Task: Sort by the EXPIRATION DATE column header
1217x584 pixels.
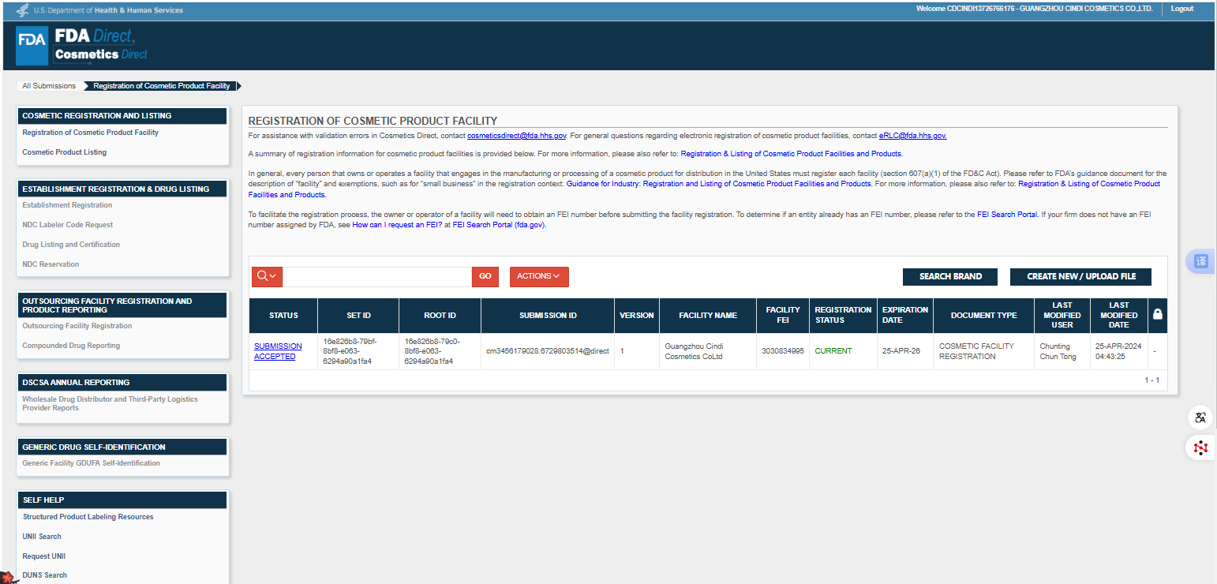Action: (904, 315)
